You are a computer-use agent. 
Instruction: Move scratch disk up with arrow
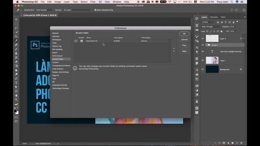click(x=174, y=48)
